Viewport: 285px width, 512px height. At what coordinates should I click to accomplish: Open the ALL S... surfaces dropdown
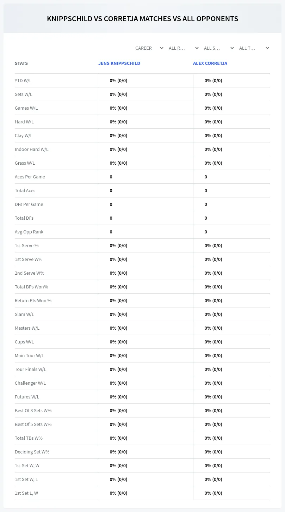pyautogui.click(x=219, y=48)
